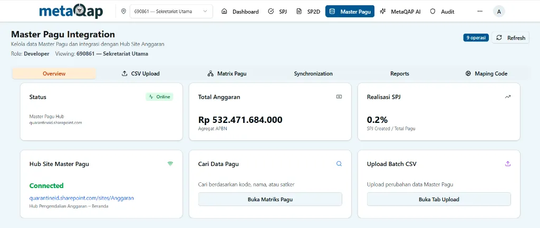Open the SP2D menu item
540x228 pixels.
click(x=308, y=12)
